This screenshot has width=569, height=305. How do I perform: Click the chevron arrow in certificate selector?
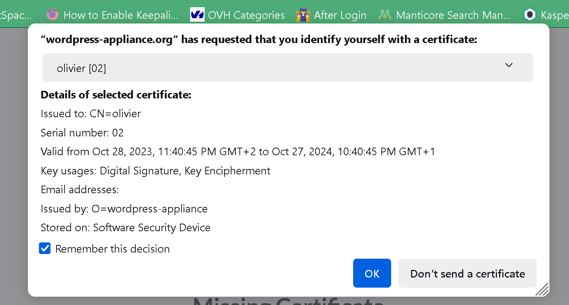[x=509, y=65]
